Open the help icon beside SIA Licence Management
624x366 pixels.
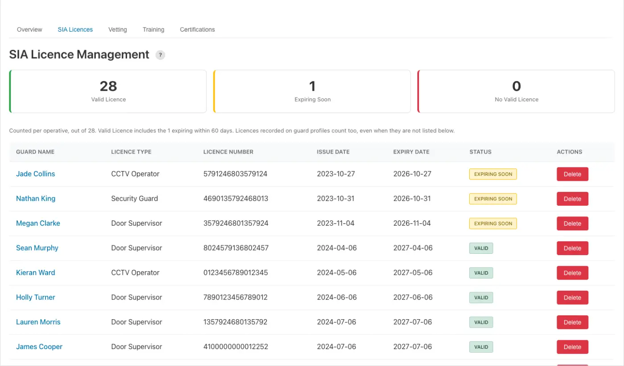click(x=160, y=55)
